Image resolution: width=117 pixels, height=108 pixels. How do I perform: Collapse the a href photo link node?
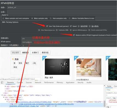point(7,102)
